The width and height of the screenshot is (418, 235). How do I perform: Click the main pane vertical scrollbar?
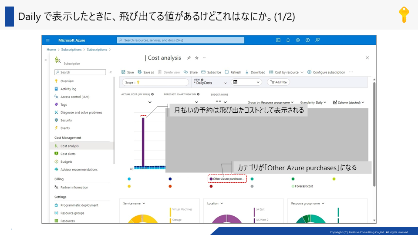pos(374,134)
